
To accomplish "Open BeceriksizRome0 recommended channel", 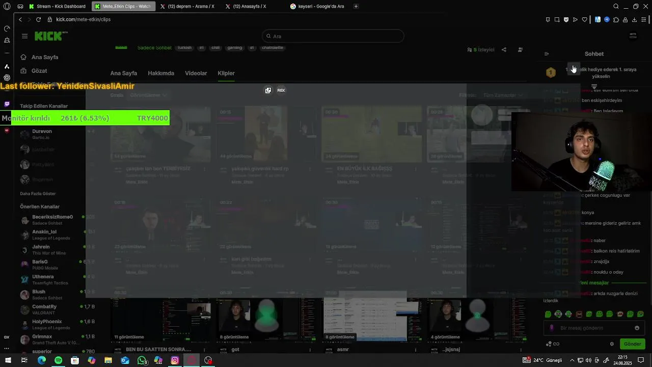I will [57, 220].
